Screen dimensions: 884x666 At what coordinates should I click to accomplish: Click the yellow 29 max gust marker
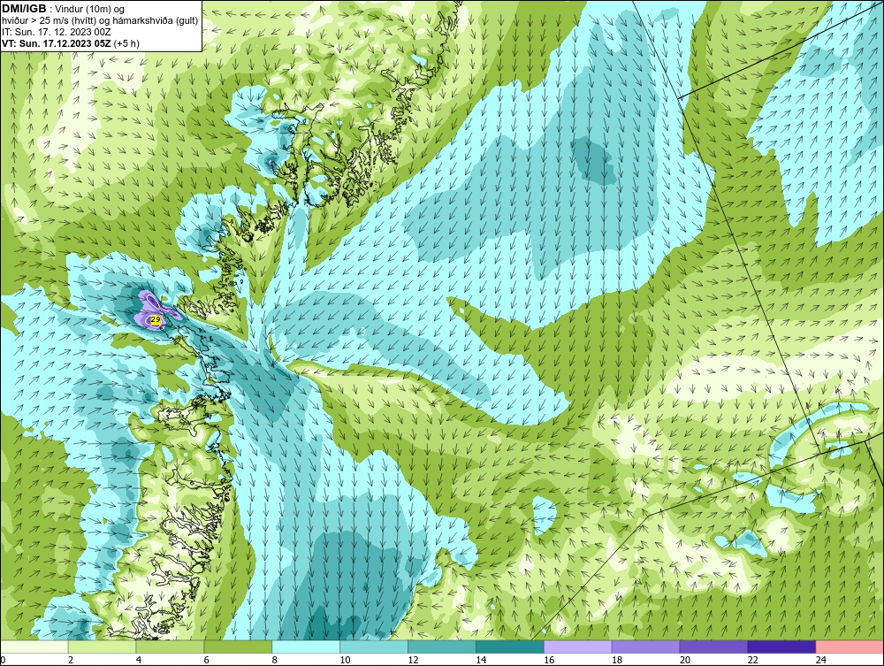point(156,320)
